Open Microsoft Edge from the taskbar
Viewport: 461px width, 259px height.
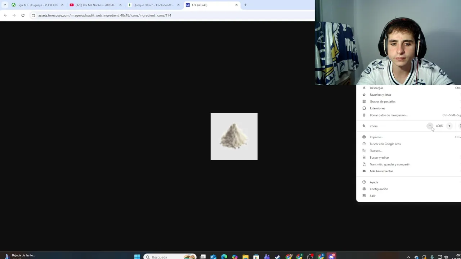(224, 256)
